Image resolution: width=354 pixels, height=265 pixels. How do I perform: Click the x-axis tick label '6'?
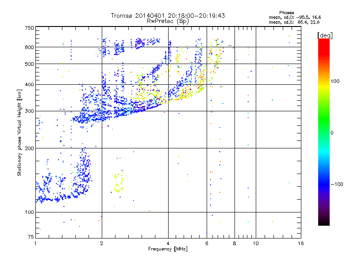207,243
